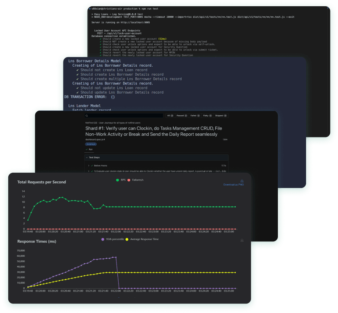
Task: Select the Skipped filter tab
Action: point(221,116)
